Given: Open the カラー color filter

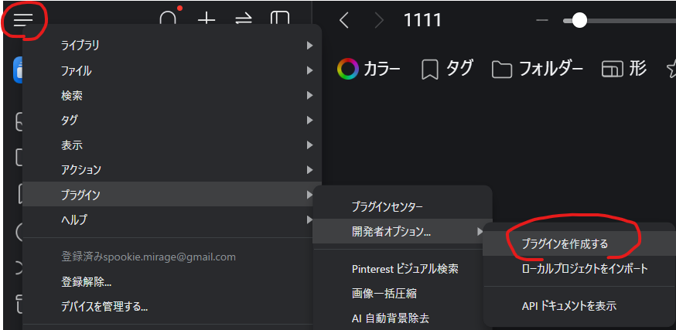Looking at the screenshot, I should tap(369, 69).
